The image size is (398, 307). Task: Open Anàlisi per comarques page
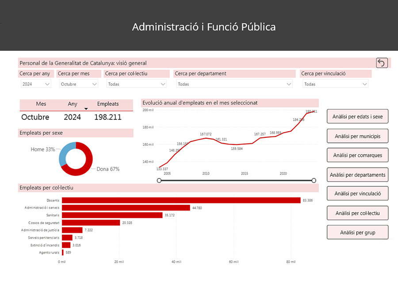pyautogui.click(x=357, y=155)
